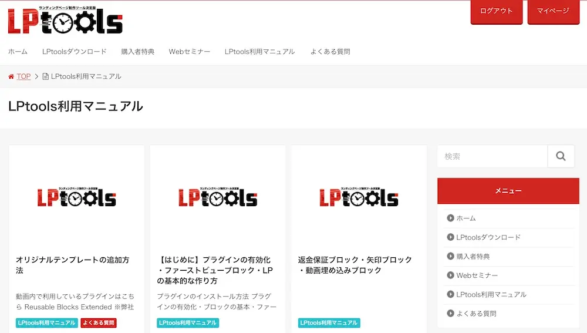587x333 pixels.
Task: Click the red よくある質問 tag on first card
Action: (x=99, y=322)
